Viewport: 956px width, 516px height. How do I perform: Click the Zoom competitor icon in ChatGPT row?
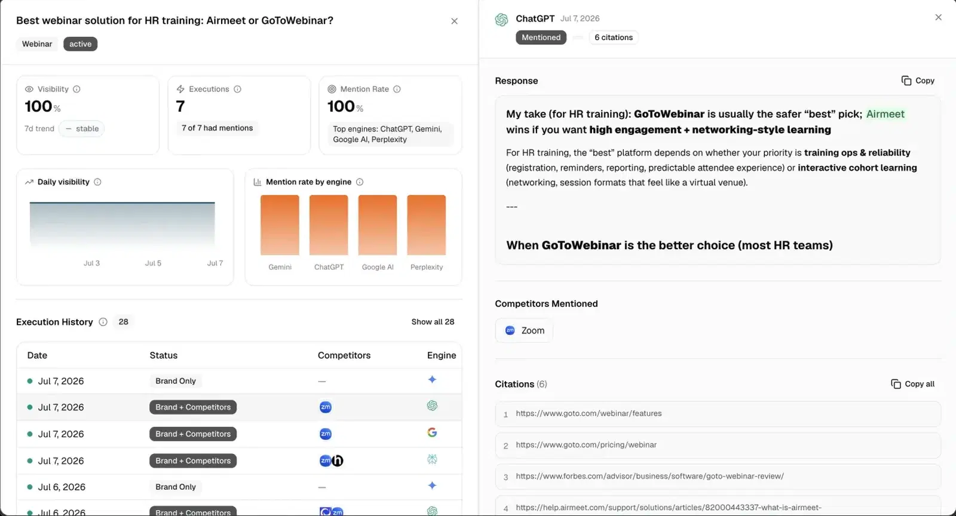[x=326, y=407]
